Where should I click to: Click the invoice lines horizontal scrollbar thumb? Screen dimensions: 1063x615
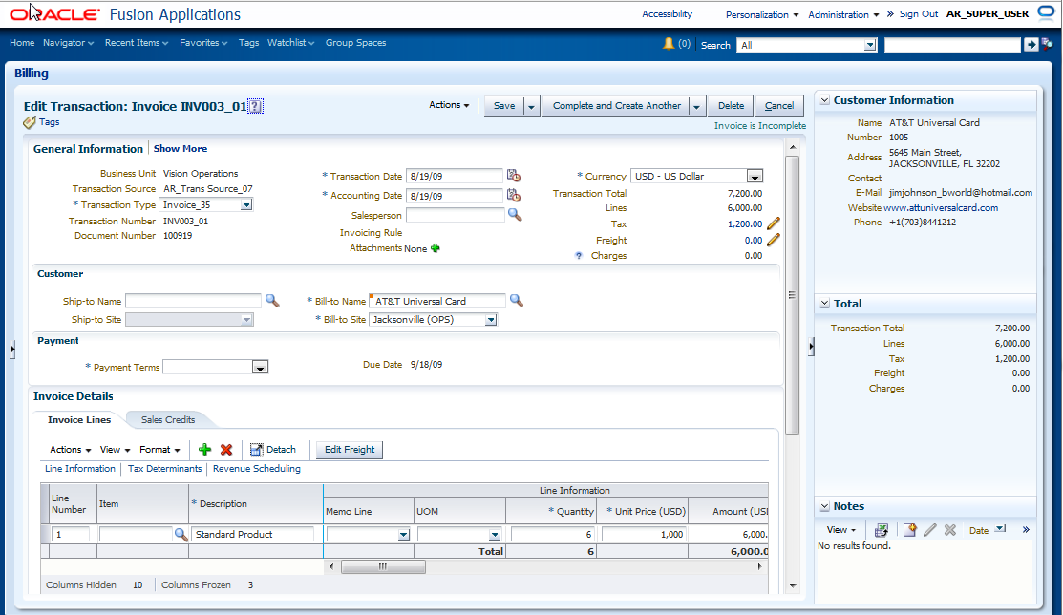(x=383, y=566)
